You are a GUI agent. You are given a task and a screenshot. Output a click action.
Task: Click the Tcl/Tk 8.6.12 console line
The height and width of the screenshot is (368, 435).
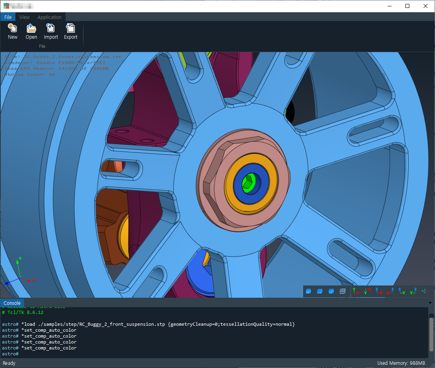pyautogui.click(x=23, y=312)
